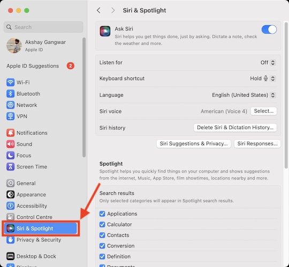Click the Select... Siri voice button
The height and width of the screenshot is (267, 289).
coord(263,111)
